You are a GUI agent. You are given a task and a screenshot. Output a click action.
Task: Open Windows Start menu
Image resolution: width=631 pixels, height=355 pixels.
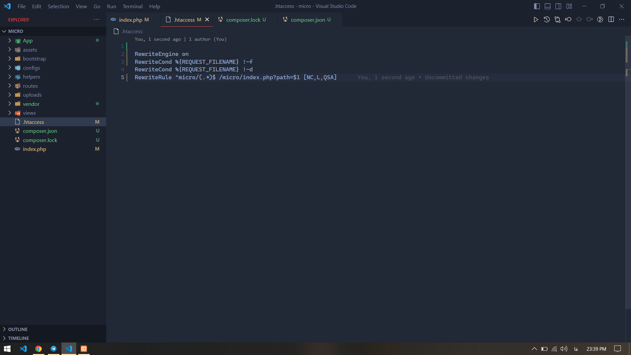pos(7,349)
